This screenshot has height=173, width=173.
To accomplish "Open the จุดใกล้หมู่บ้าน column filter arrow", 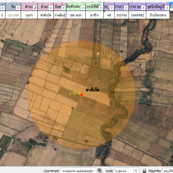I will 167,8.
